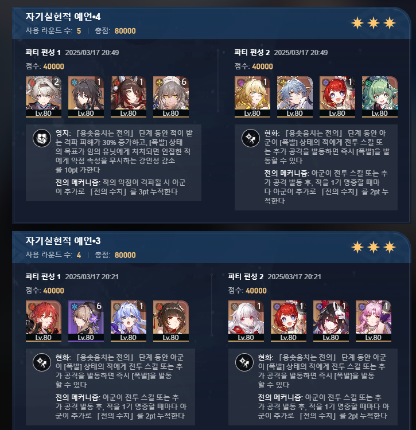Click the 현화 buff icon in 예언•4 party 2
This screenshot has width=416, height=430.
[x=251, y=138]
